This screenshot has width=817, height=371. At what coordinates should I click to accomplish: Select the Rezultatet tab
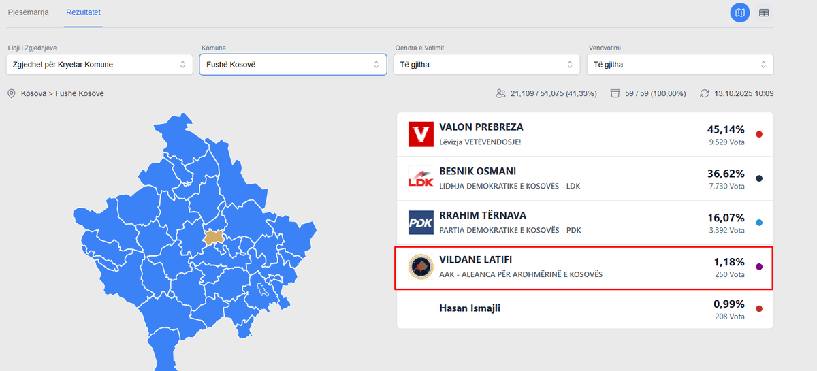click(x=83, y=13)
